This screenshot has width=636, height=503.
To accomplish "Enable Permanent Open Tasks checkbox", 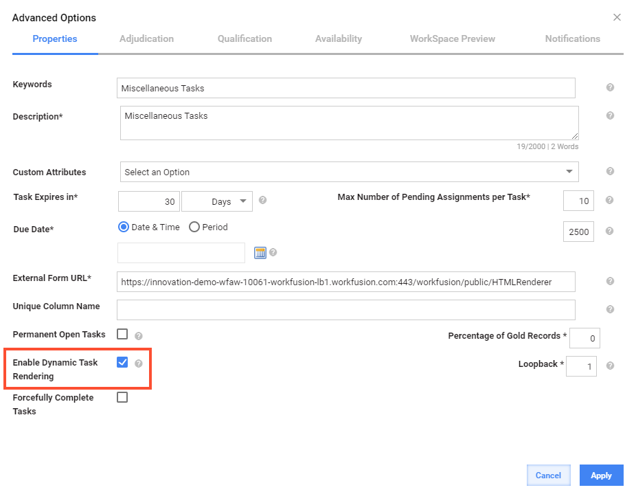I will tap(122, 334).
